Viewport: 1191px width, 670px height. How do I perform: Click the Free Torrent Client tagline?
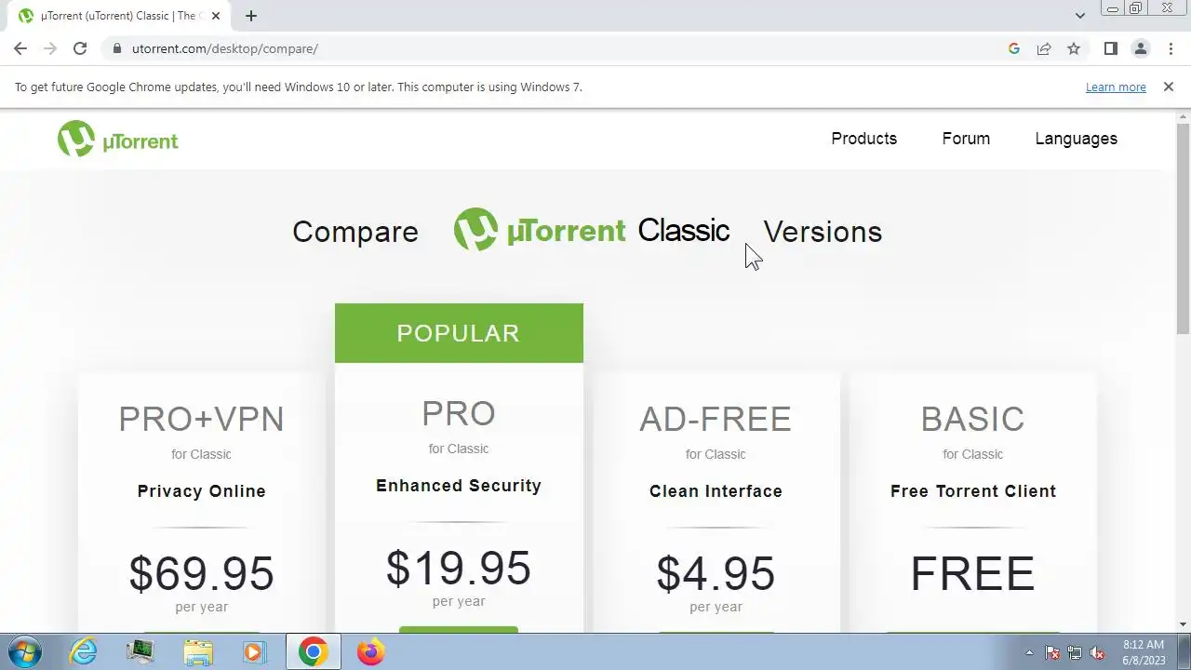coord(972,491)
